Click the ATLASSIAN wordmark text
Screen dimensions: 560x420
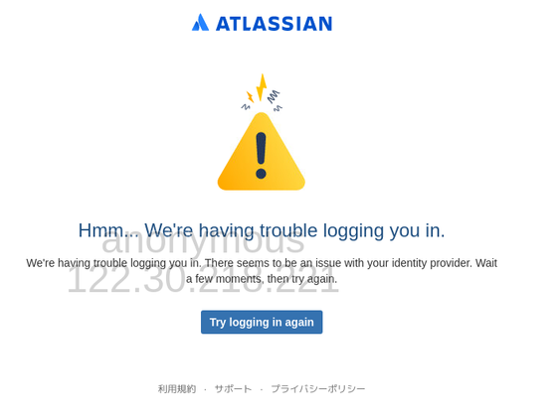click(274, 24)
